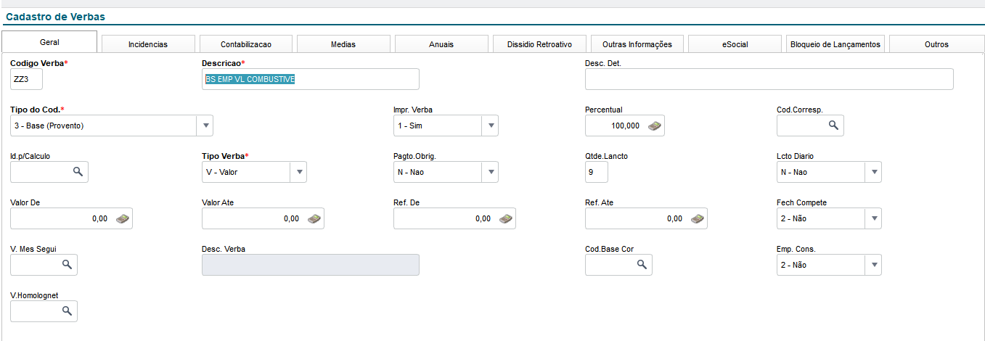
Task: Open Pagto.Obrig. dropdown
Action: coord(491,172)
